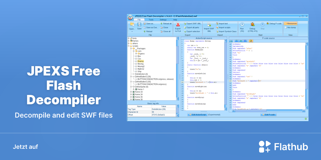Click the Value column header in Basic tag info
321x160 pixels.
pyautogui.click(x=164, y=106)
